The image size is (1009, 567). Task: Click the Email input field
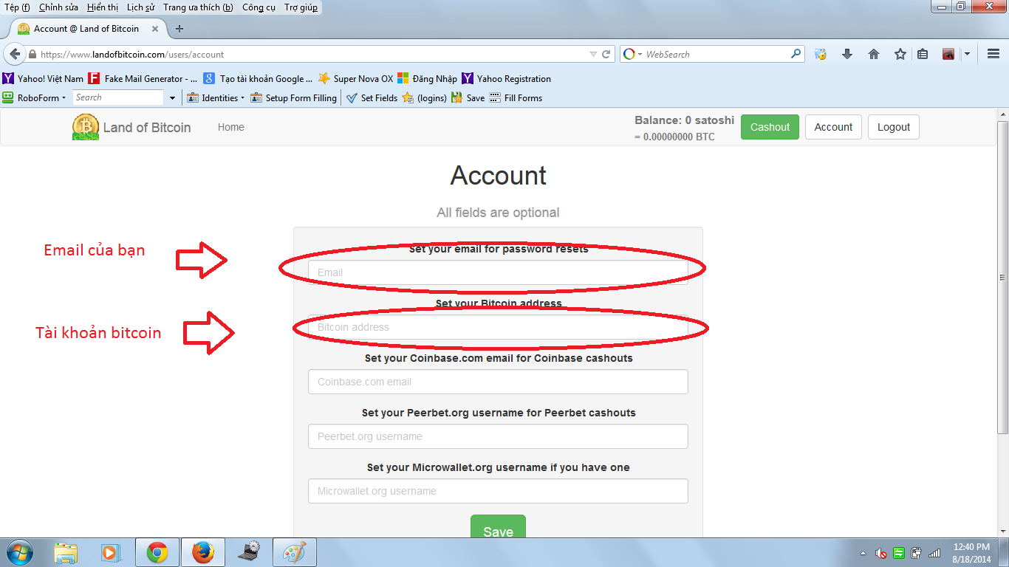(498, 272)
